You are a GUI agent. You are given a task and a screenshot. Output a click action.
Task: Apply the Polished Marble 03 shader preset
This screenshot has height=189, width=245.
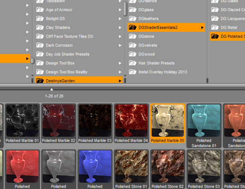(95, 123)
